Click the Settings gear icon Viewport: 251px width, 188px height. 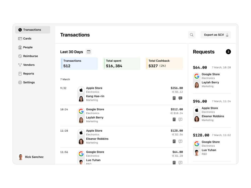point(20,82)
